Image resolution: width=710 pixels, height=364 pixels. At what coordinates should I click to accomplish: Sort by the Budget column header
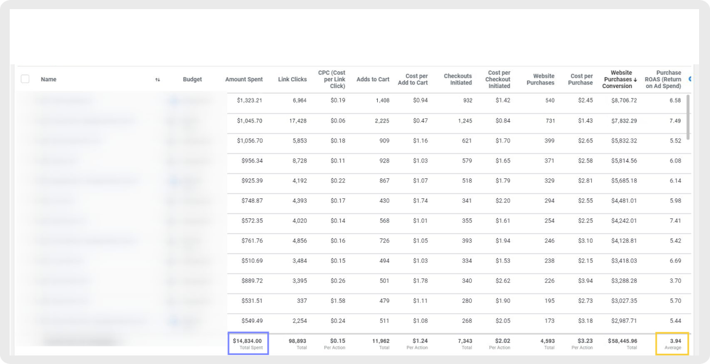(x=192, y=79)
